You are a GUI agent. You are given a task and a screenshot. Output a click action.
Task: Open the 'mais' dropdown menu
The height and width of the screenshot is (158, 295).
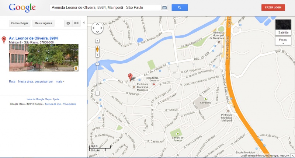point(60,81)
